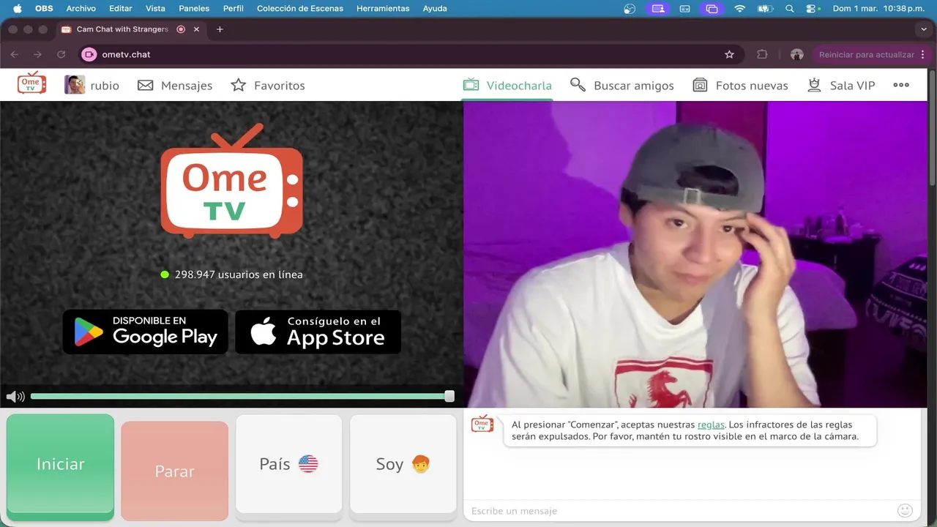
Task: Click the App Store download badge
Action: click(318, 332)
